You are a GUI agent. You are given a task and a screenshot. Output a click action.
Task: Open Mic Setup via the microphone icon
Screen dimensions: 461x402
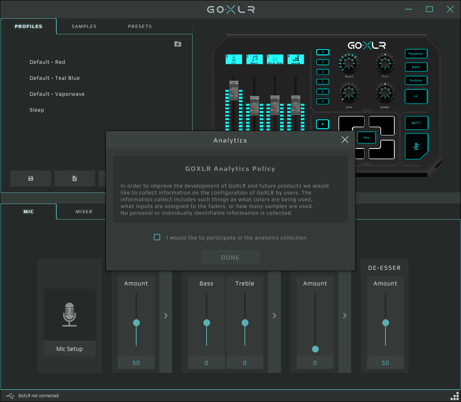(70, 315)
